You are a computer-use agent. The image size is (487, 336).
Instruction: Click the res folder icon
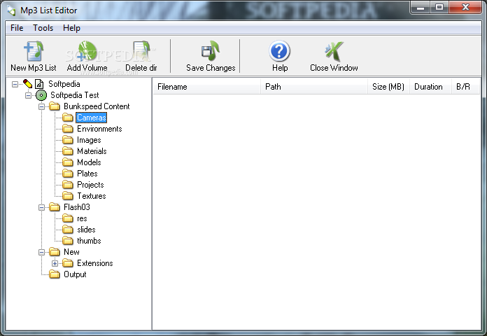pyautogui.click(x=68, y=218)
